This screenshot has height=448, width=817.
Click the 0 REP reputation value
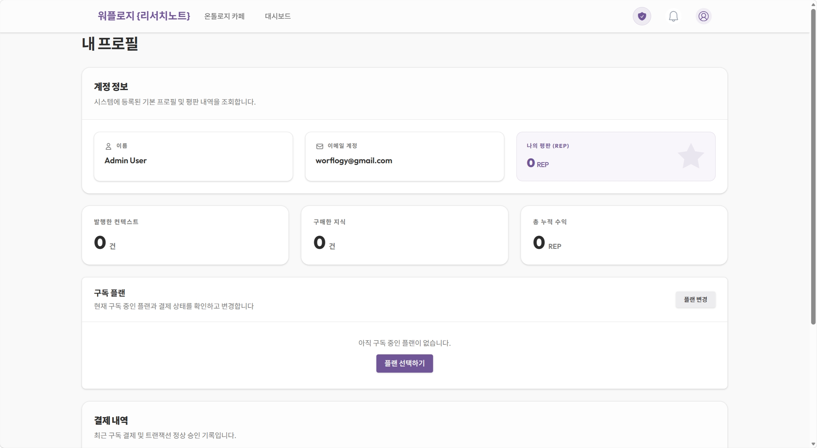537,163
